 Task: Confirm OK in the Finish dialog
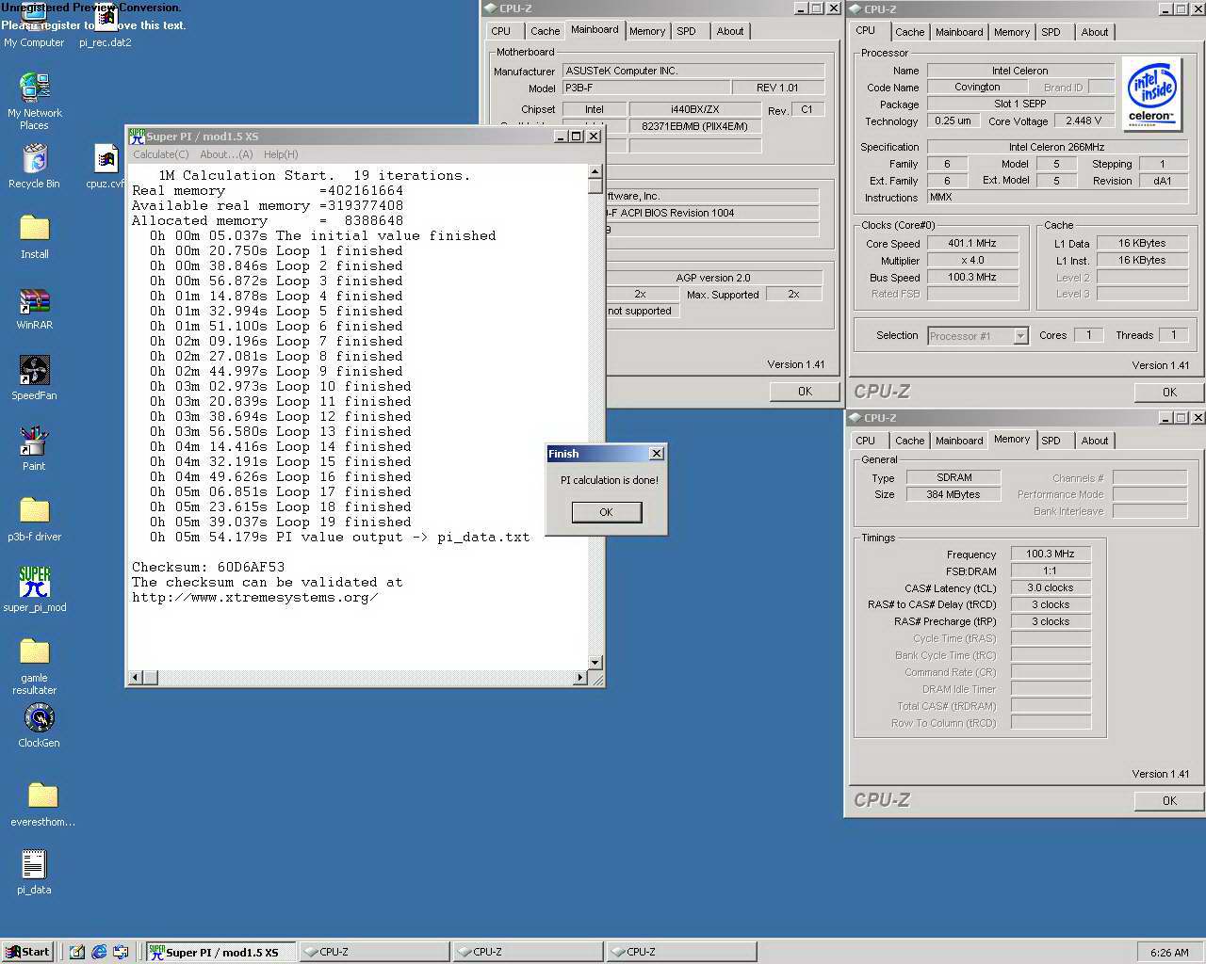pyautogui.click(x=606, y=512)
